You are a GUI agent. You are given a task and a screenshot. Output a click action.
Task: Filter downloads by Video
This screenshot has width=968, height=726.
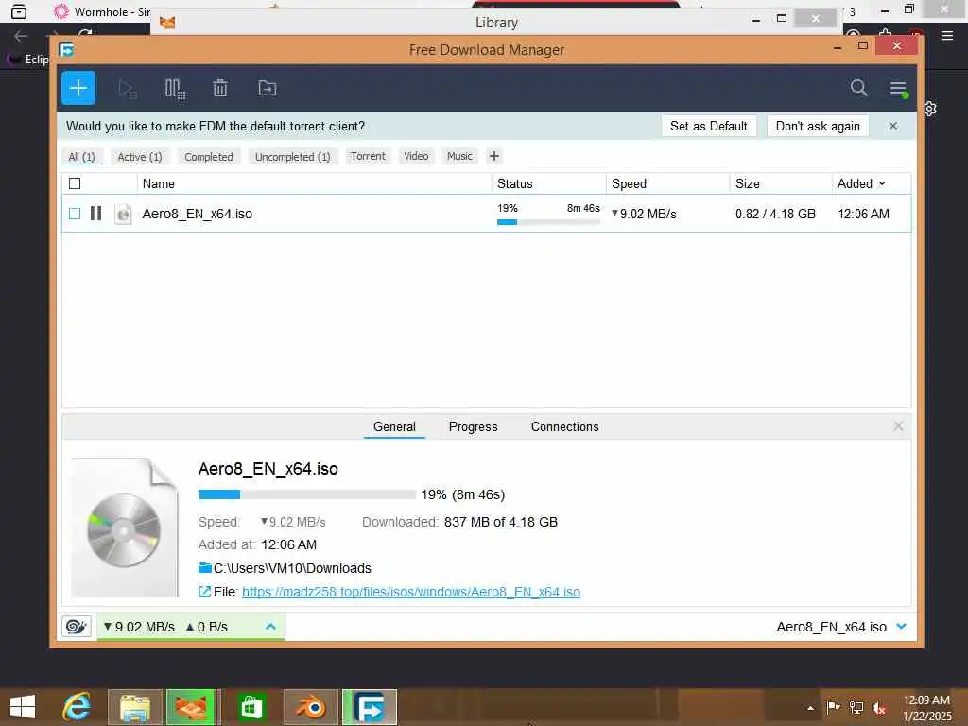[416, 156]
